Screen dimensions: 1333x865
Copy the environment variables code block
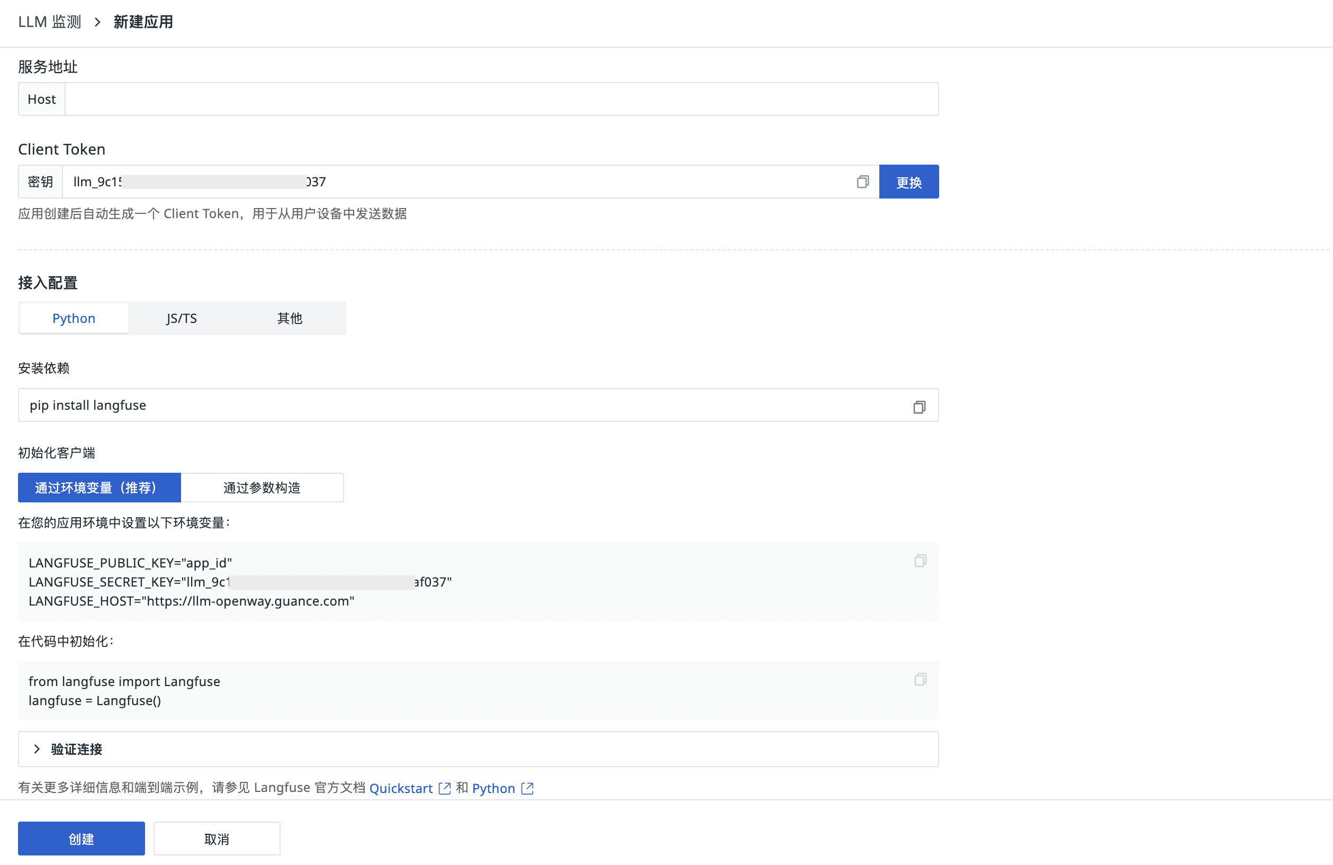[x=920, y=561]
